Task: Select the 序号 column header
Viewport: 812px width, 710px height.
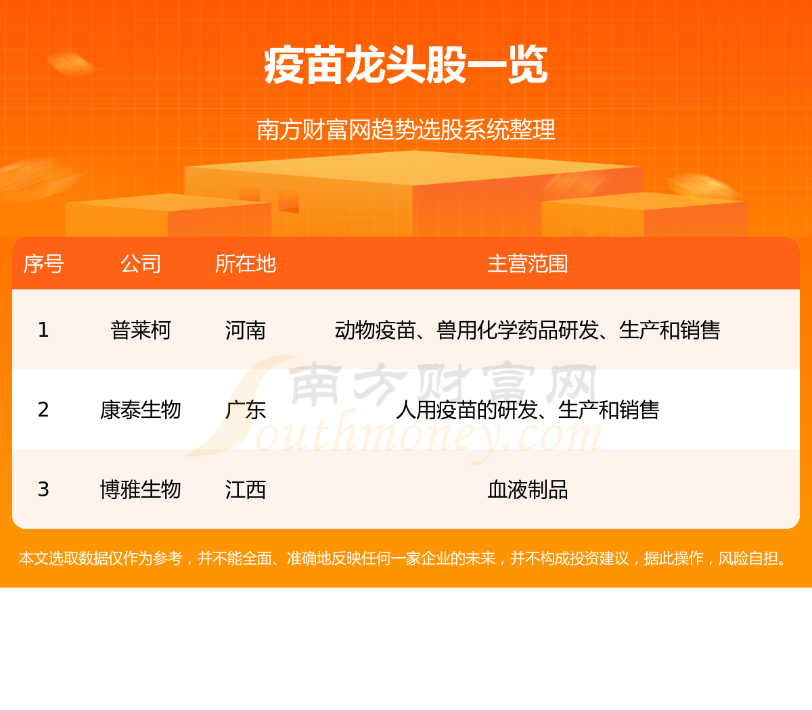Action: click(43, 264)
